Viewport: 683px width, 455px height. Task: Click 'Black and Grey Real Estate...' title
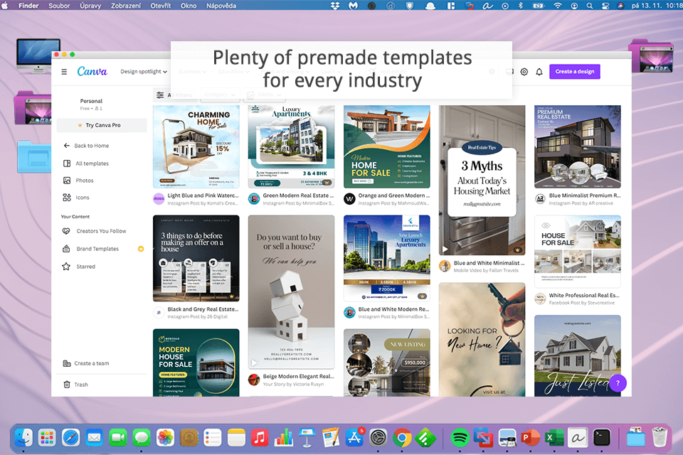pyautogui.click(x=203, y=309)
